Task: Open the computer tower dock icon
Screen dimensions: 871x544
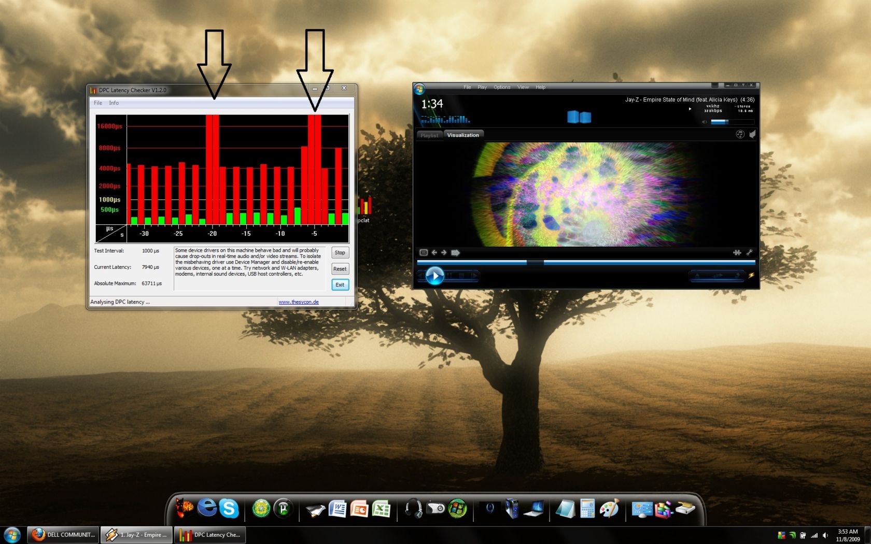Action: [512, 508]
